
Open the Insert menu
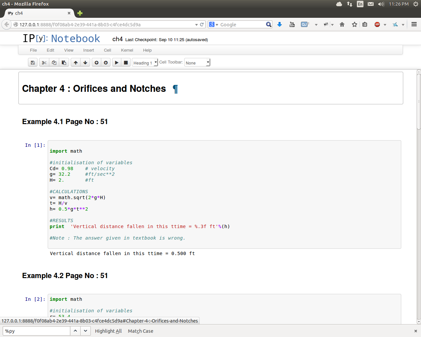pyautogui.click(x=88, y=50)
